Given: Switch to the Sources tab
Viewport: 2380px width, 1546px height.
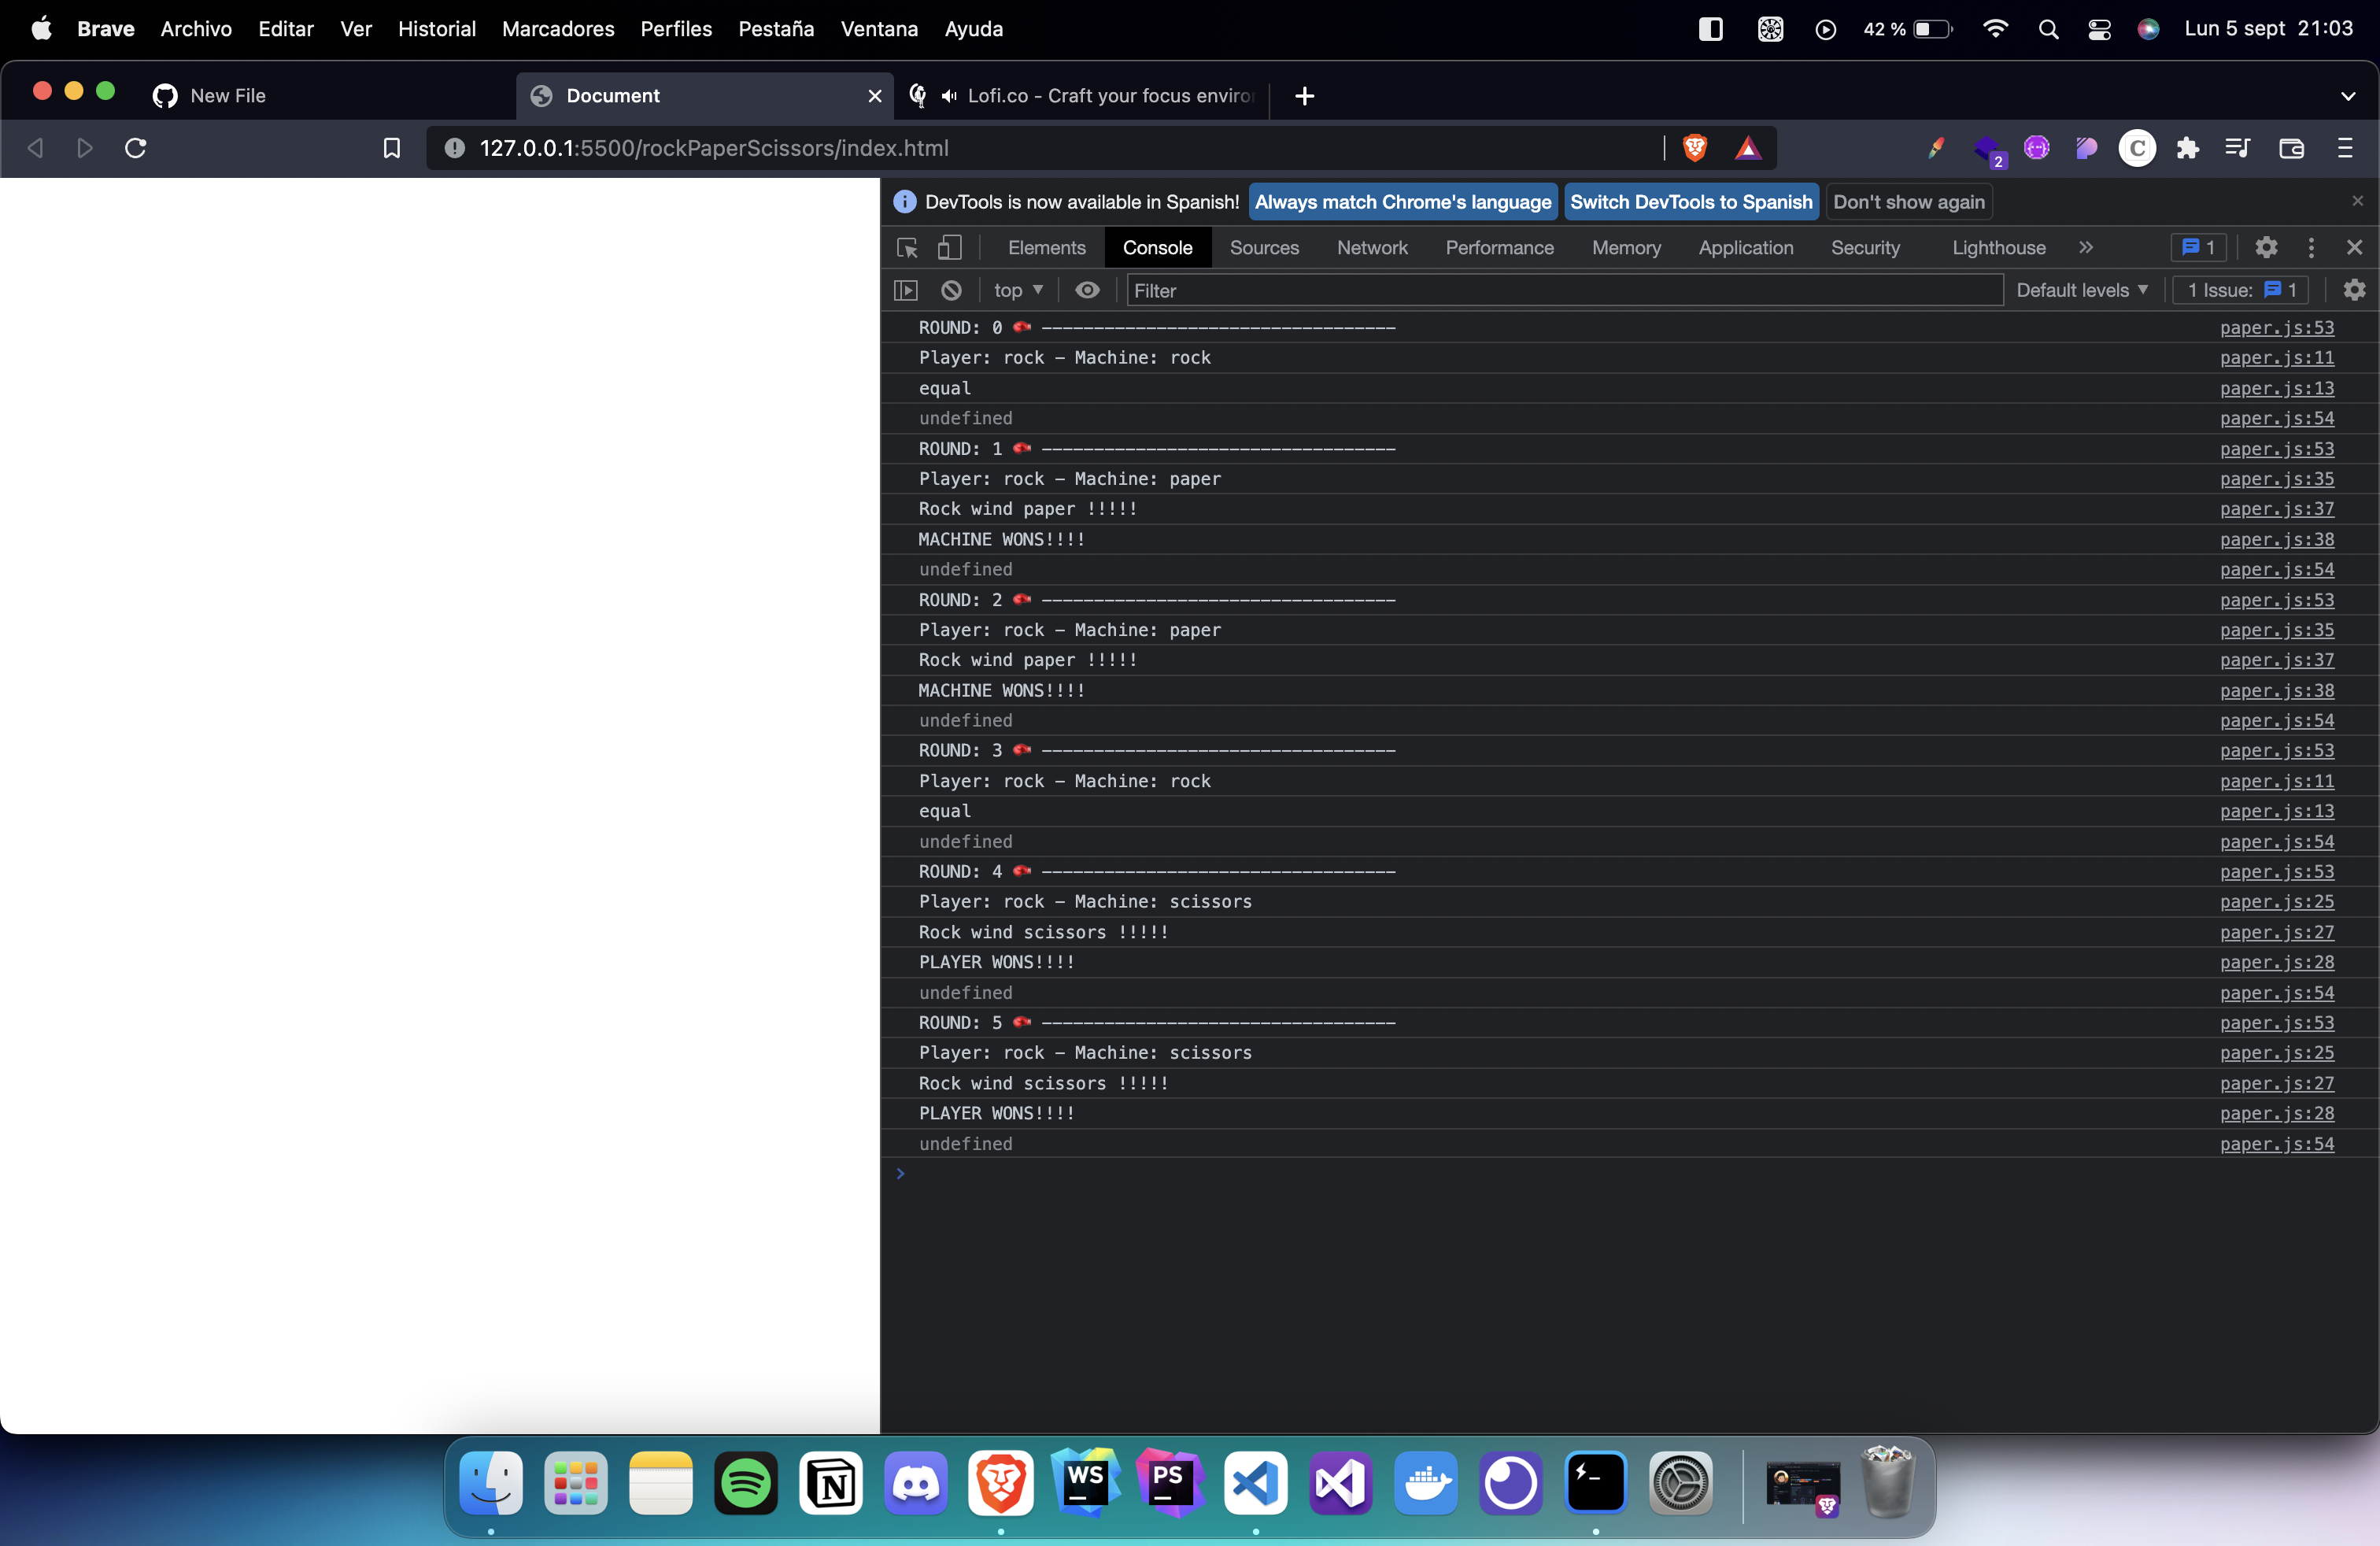Looking at the screenshot, I should (1264, 247).
